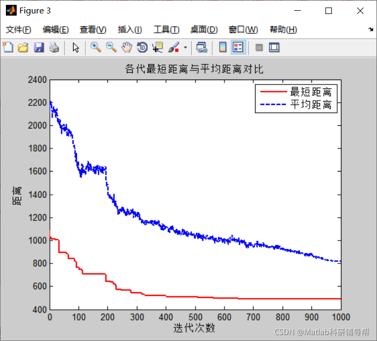The height and width of the screenshot is (341, 377).
Task: Open the 桌面(D) menu
Action: pos(204,30)
